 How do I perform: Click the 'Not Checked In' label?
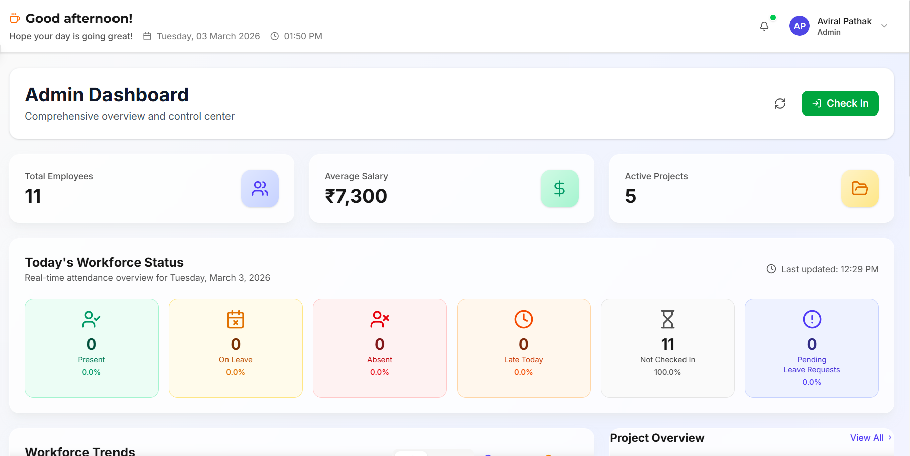[x=668, y=360]
